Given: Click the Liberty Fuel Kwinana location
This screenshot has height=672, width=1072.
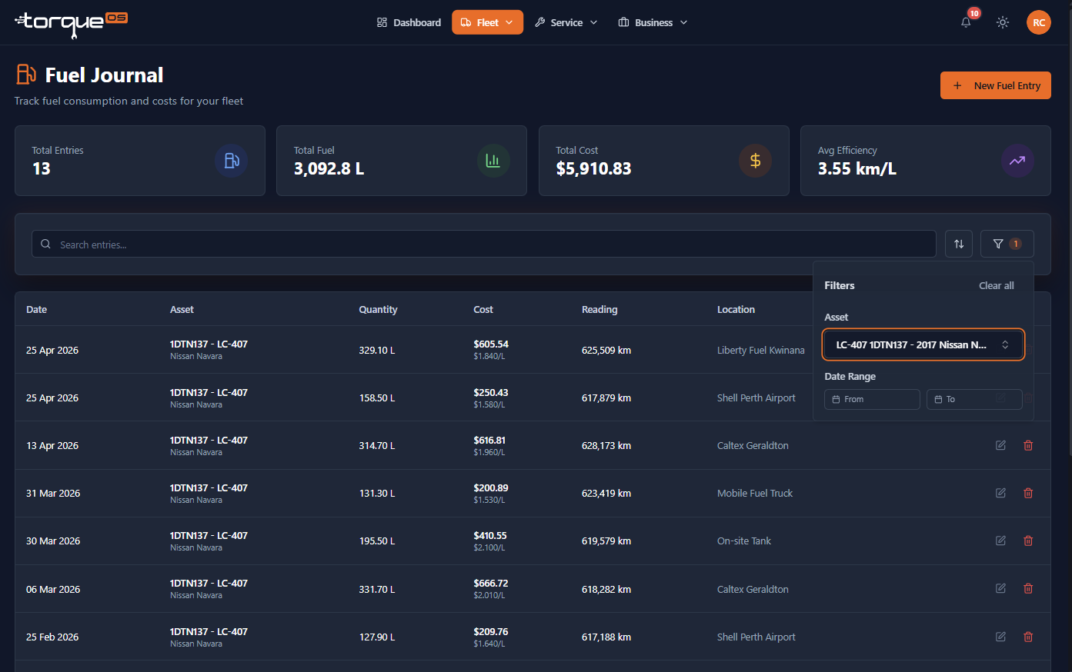Looking at the screenshot, I should (x=760, y=350).
